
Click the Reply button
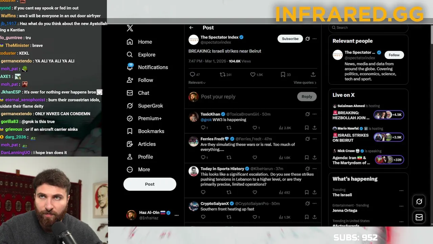click(x=307, y=97)
